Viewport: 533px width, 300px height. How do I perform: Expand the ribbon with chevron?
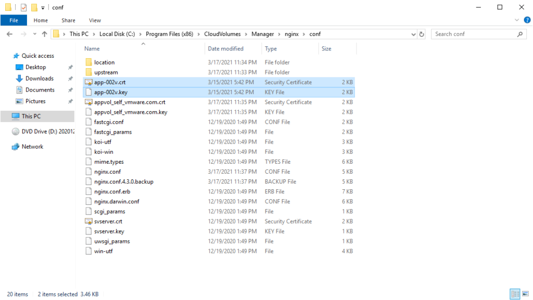(x=516, y=20)
